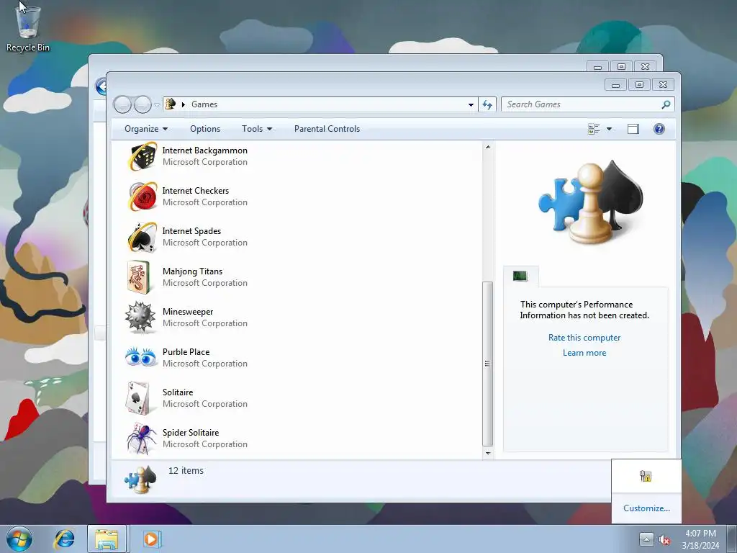Open Windows Explorer taskbar icon
This screenshot has width=737, height=553.
pyautogui.click(x=107, y=539)
